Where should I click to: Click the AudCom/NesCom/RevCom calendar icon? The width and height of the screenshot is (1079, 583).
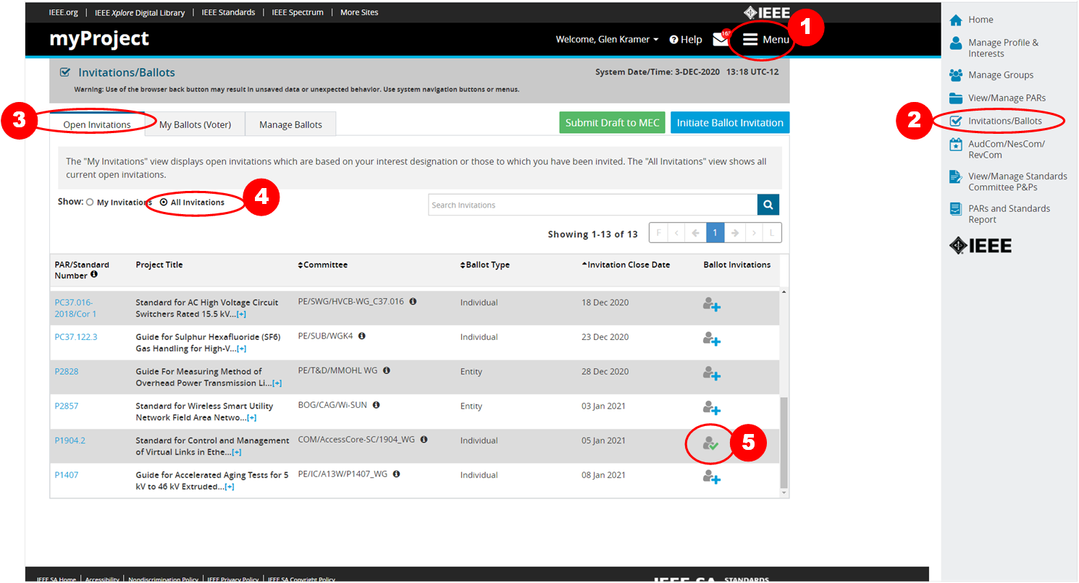click(x=956, y=145)
